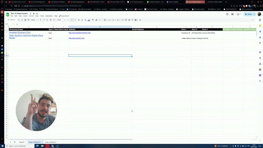Click the functions sigma icon
This screenshot has width=263, height=148.
(x=140, y=20)
